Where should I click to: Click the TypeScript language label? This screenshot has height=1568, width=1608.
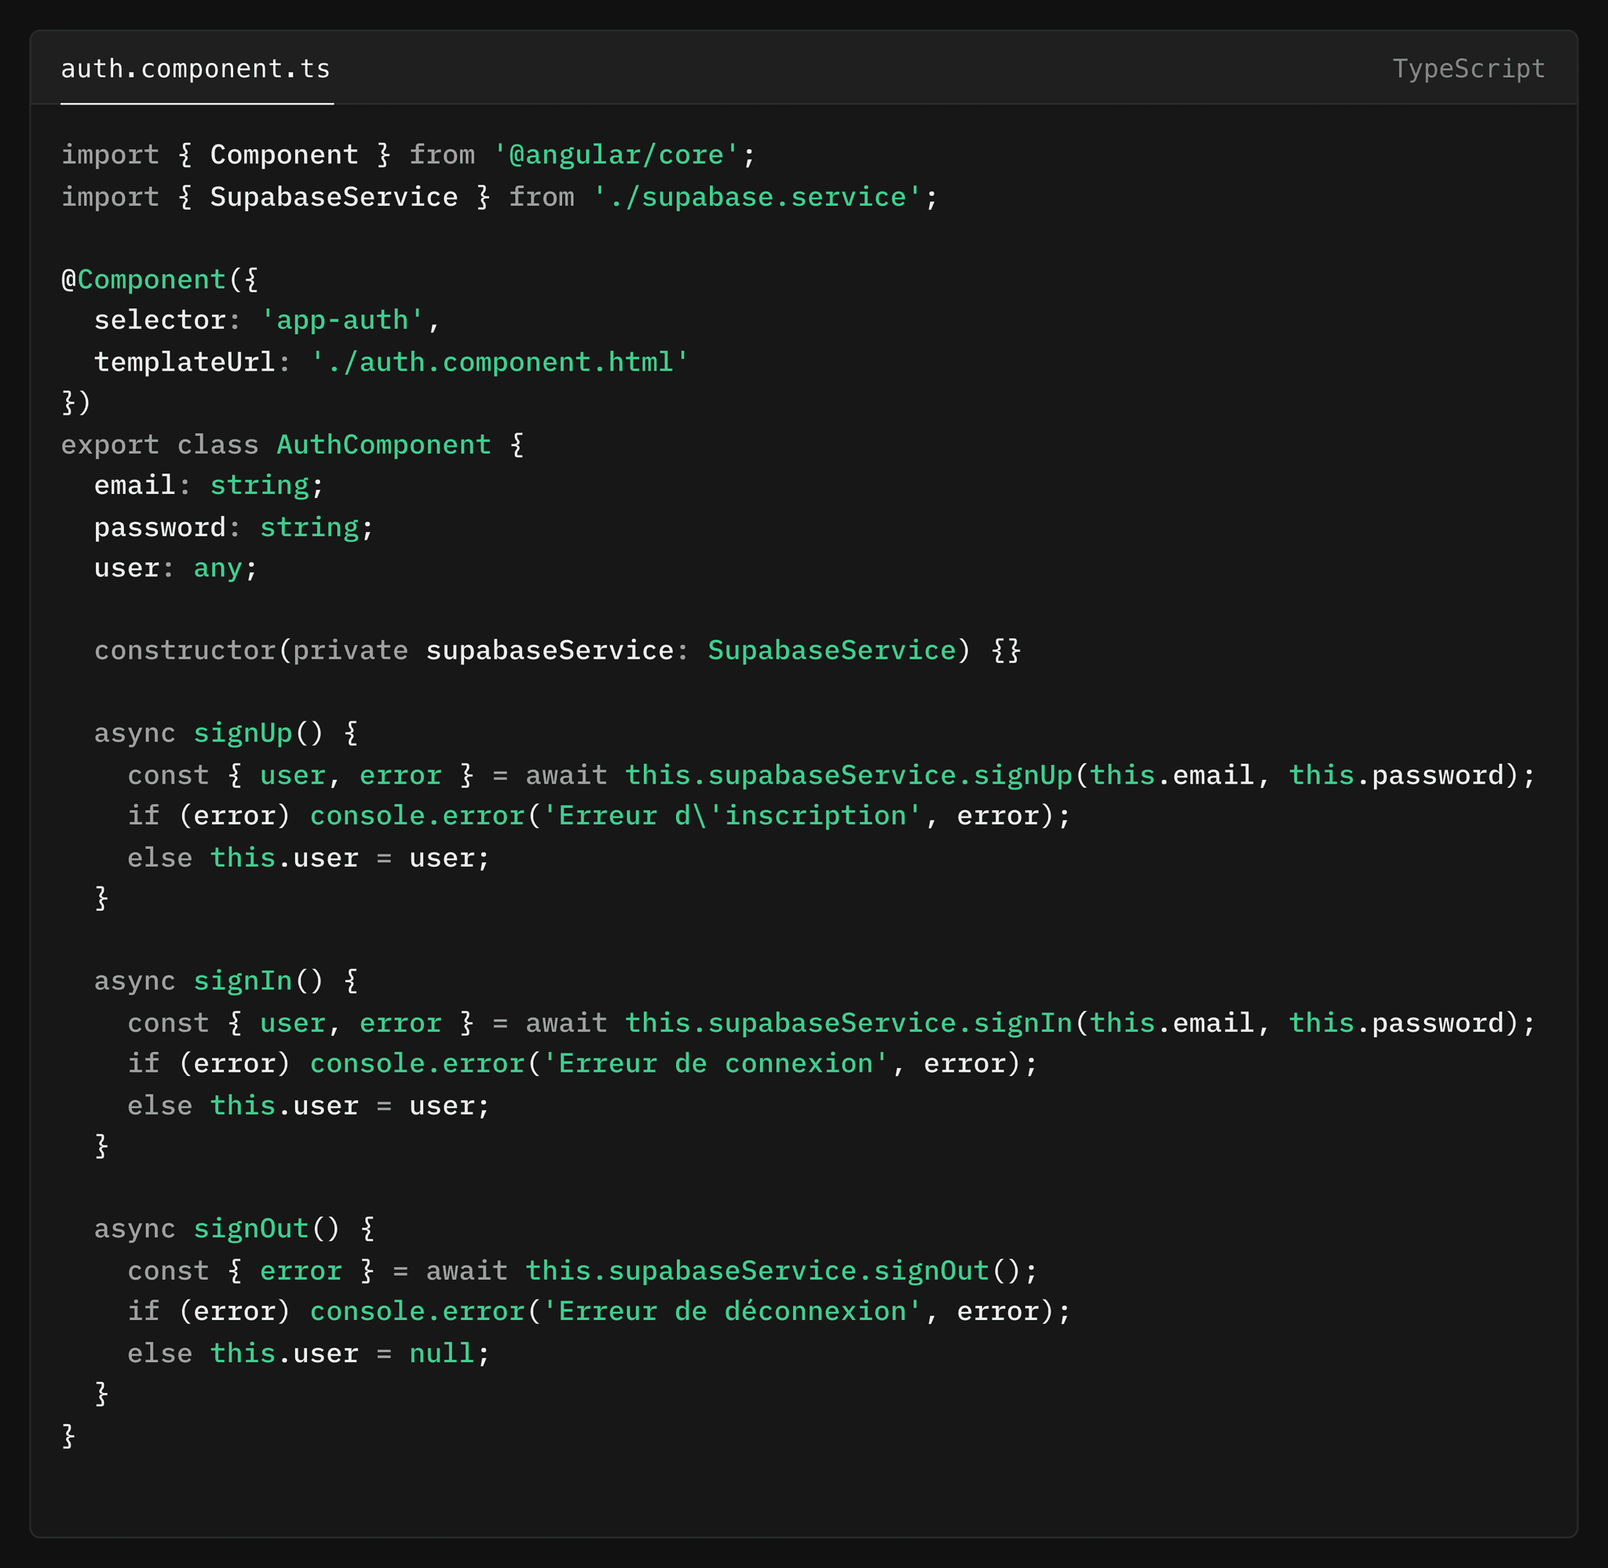pyautogui.click(x=1468, y=69)
